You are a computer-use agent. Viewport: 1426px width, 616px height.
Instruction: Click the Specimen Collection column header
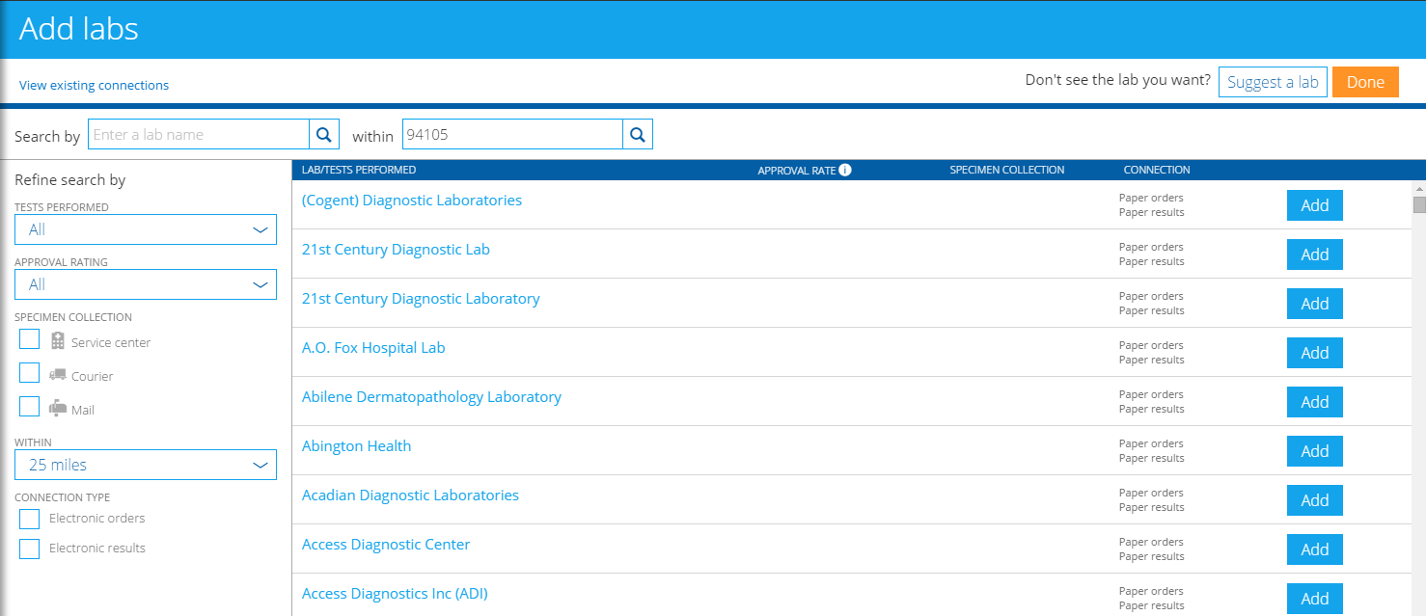pyautogui.click(x=1007, y=170)
